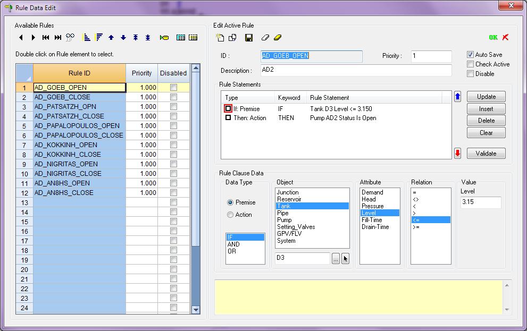
Task: Select the Premise radio button
Action: coord(230,202)
